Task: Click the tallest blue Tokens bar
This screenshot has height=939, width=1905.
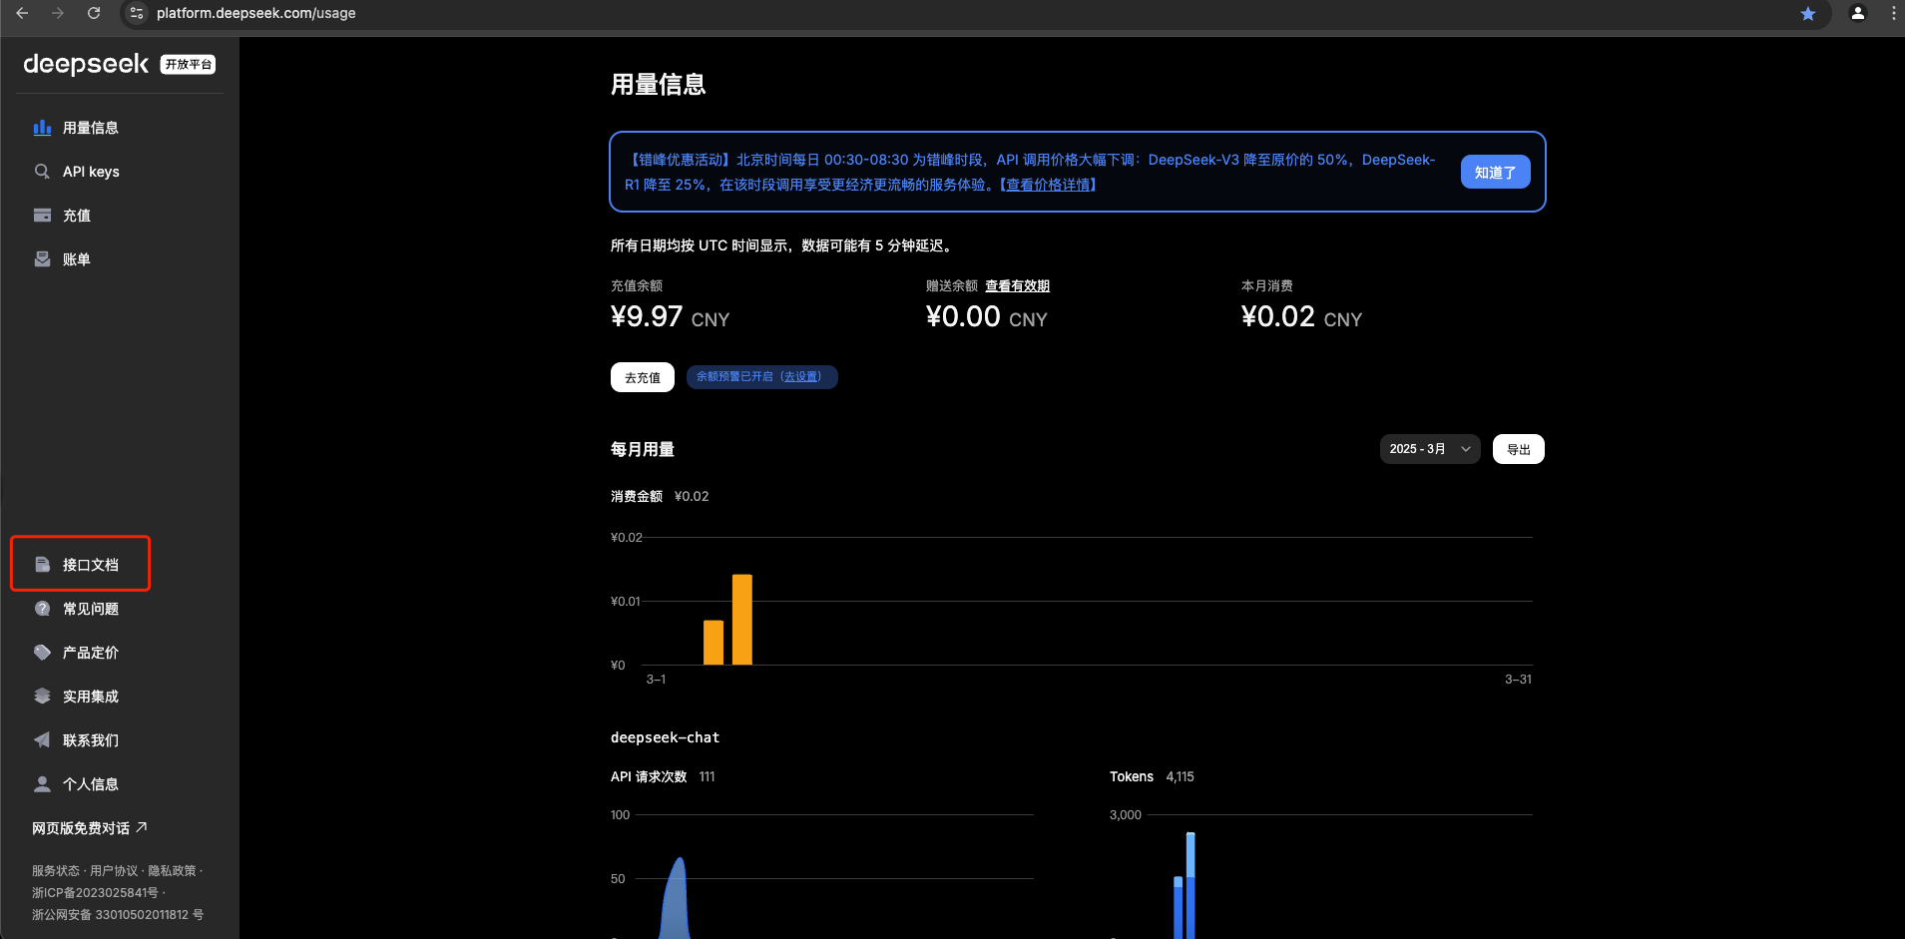Action: coord(1191,885)
